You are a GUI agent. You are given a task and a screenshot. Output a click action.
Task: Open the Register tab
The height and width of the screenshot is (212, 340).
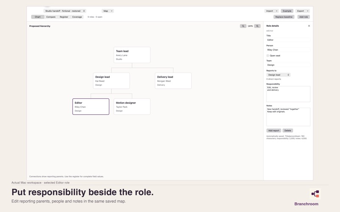64,17
